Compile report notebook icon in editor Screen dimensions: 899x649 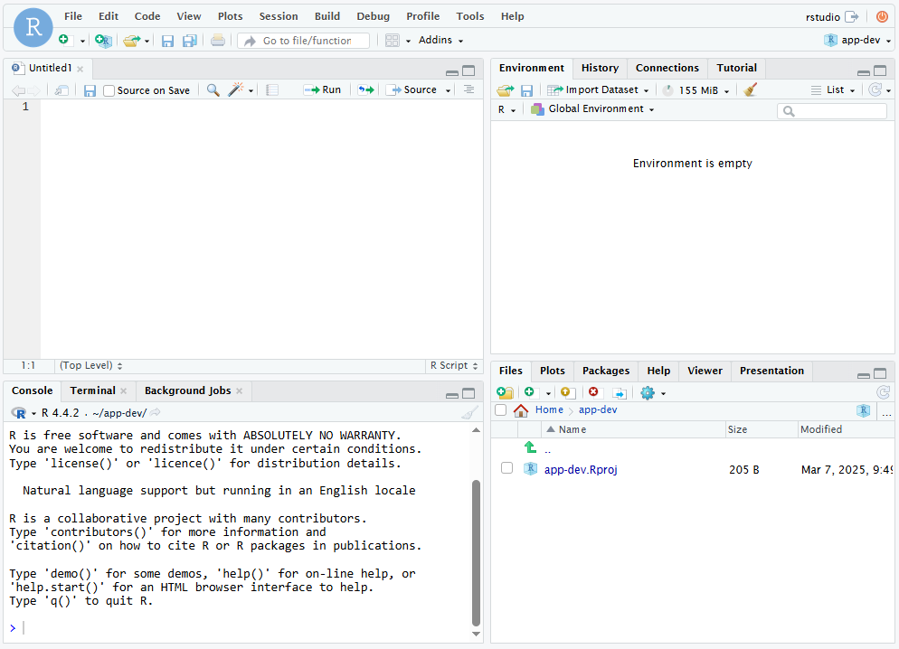272,89
